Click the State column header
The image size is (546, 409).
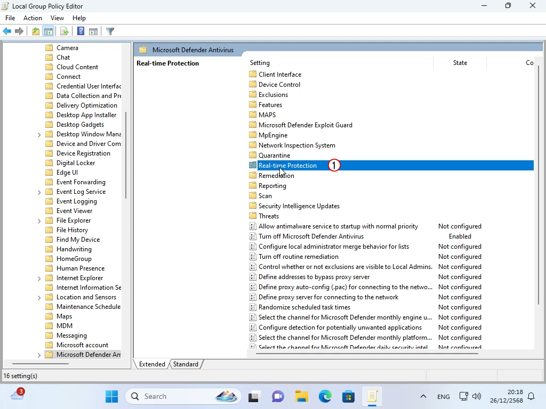coord(460,63)
